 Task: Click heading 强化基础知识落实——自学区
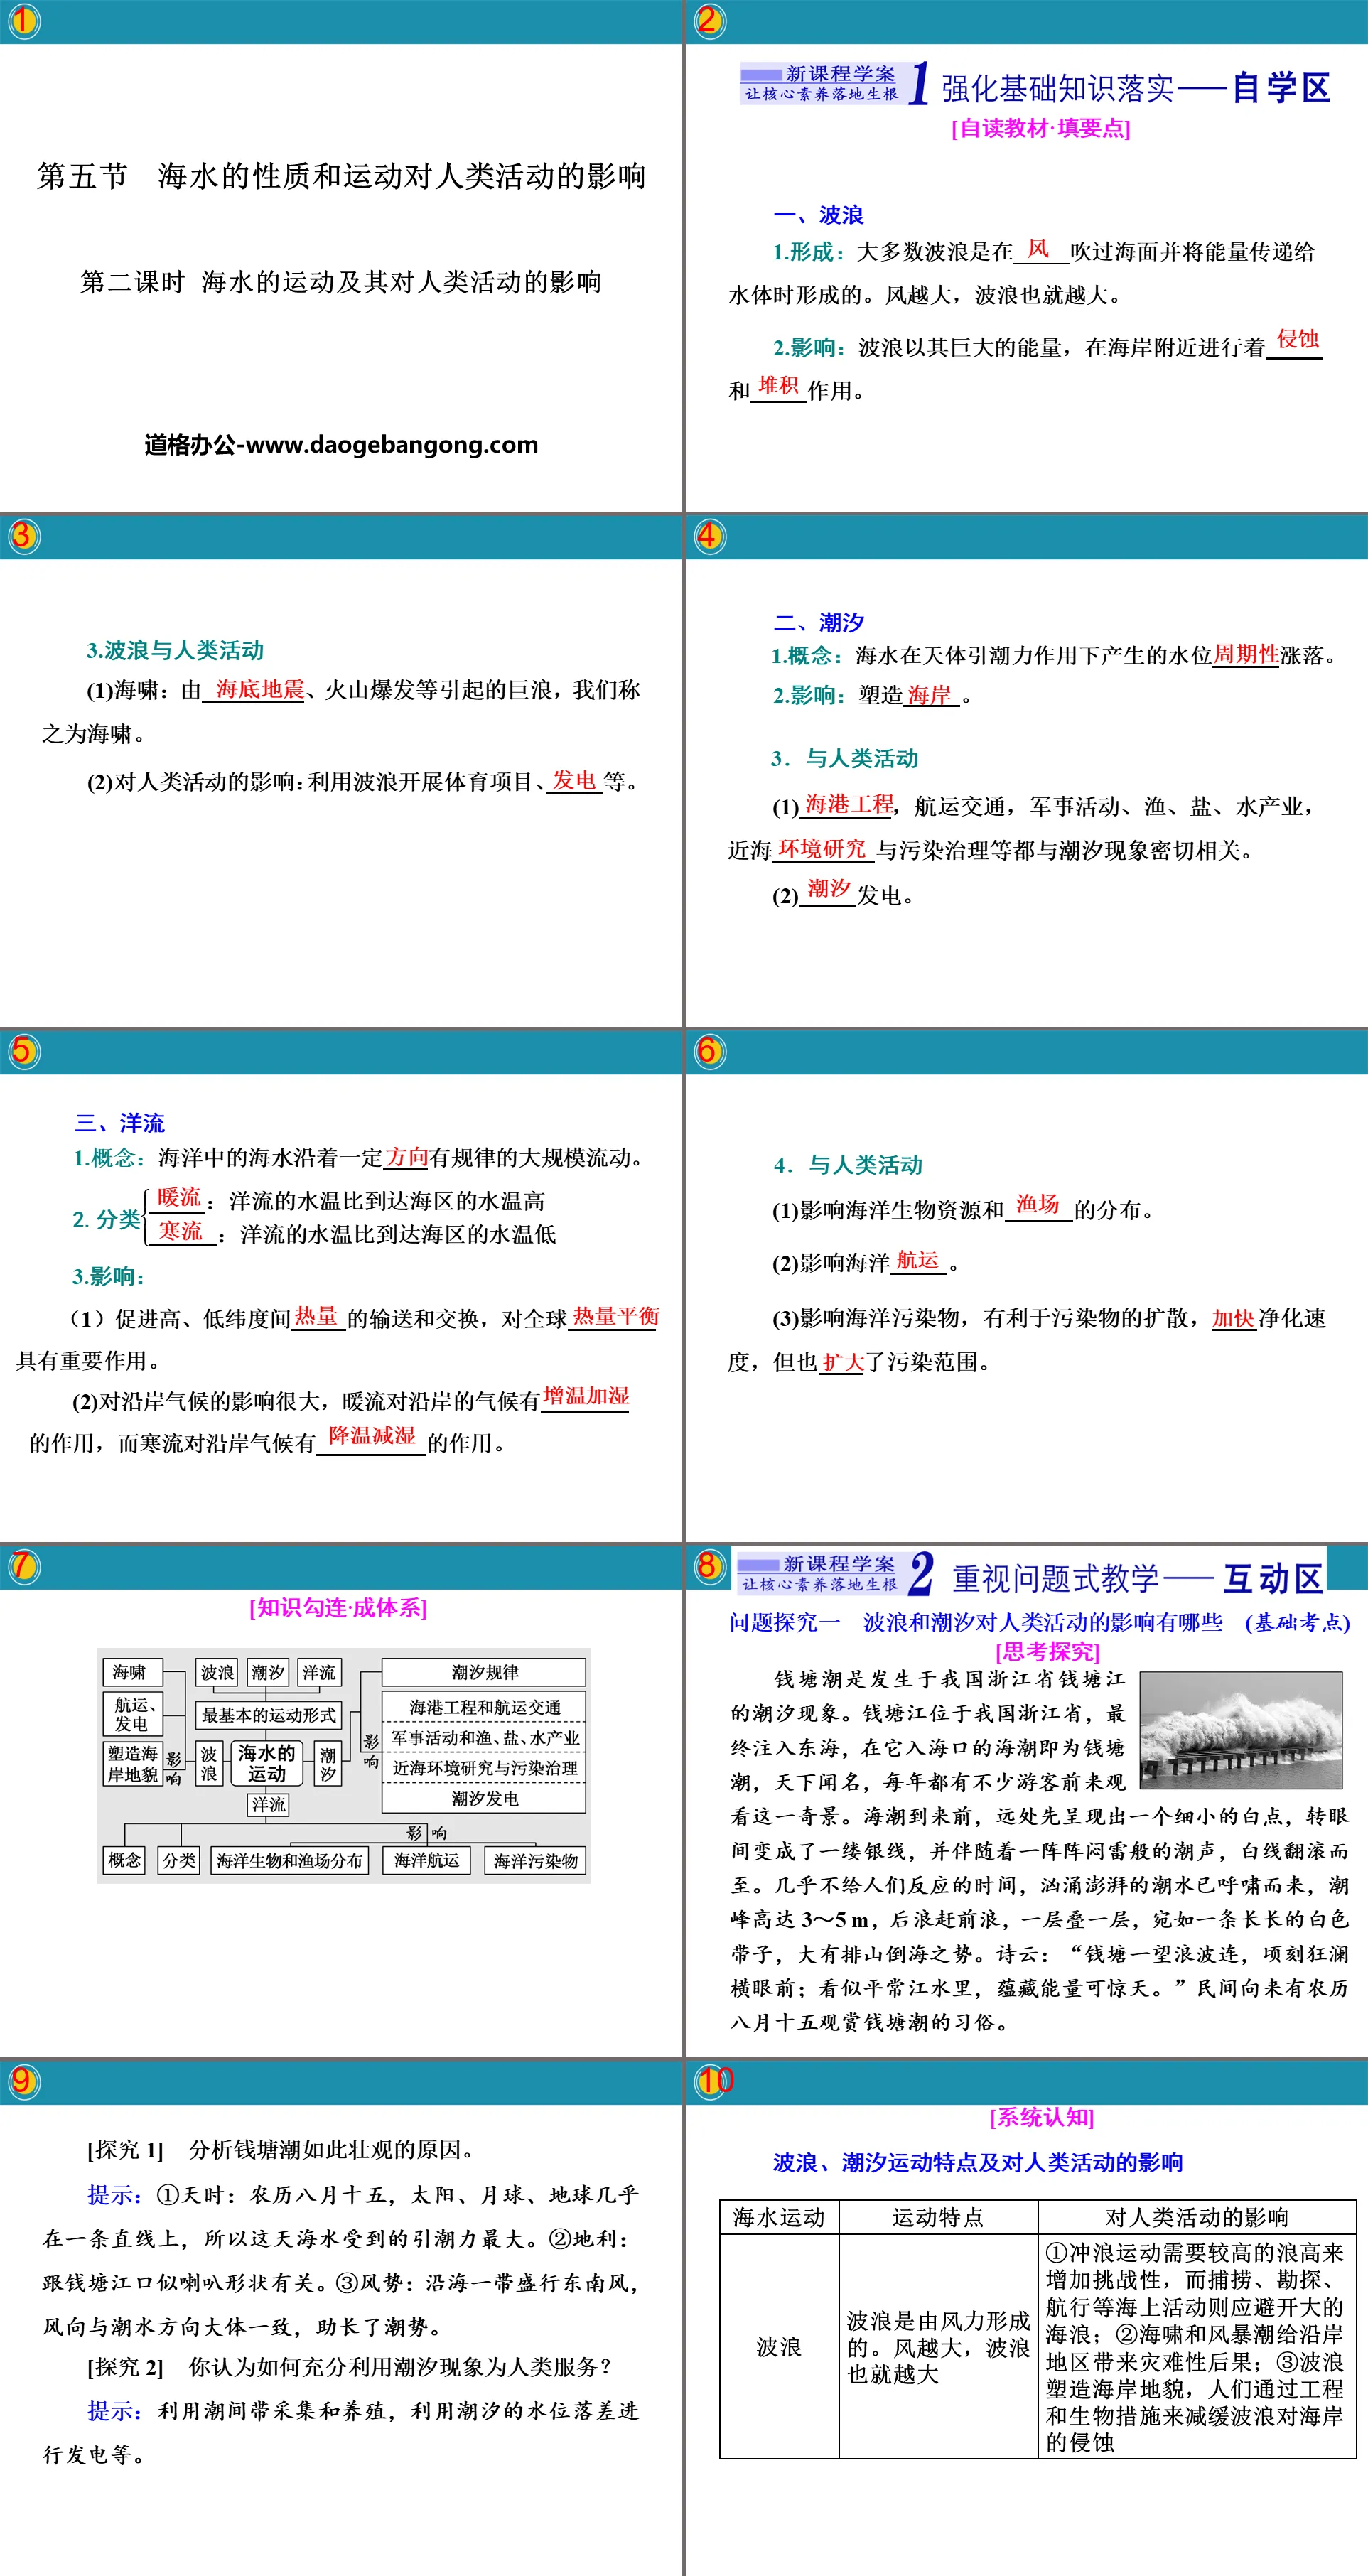point(1135,88)
